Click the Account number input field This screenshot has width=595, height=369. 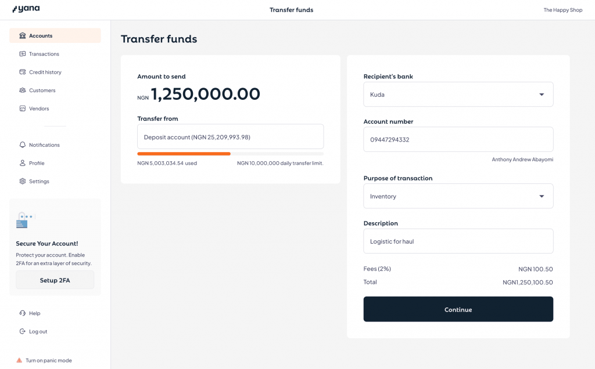[x=458, y=139]
